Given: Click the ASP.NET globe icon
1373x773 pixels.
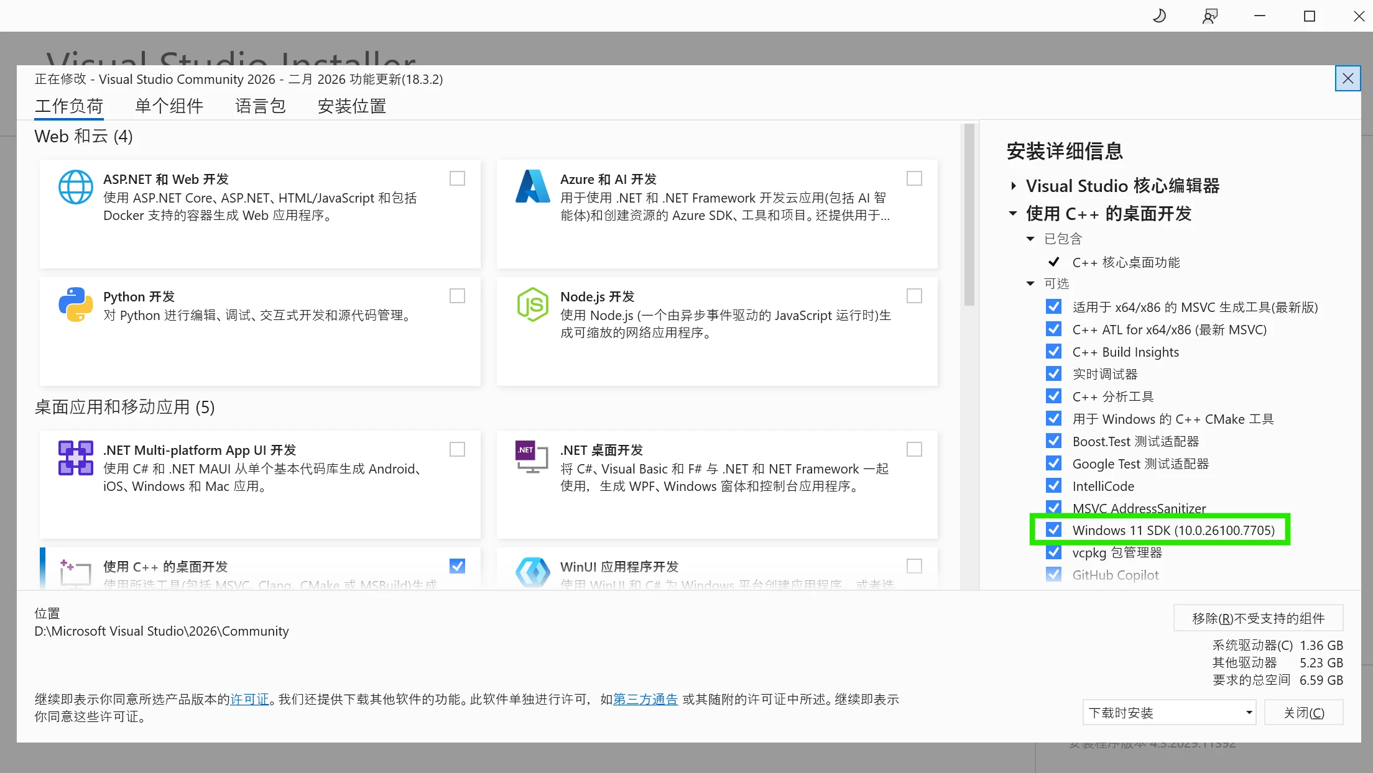Looking at the screenshot, I should (x=76, y=187).
